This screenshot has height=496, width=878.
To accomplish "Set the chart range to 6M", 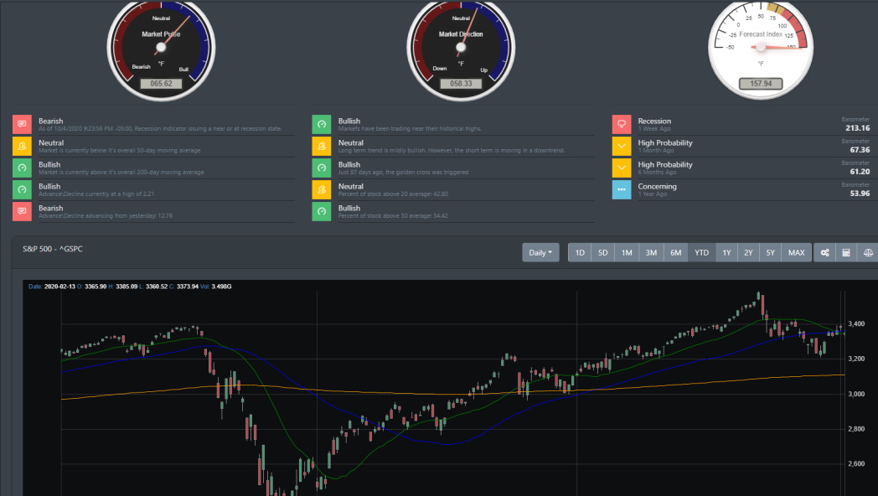I will [676, 252].
